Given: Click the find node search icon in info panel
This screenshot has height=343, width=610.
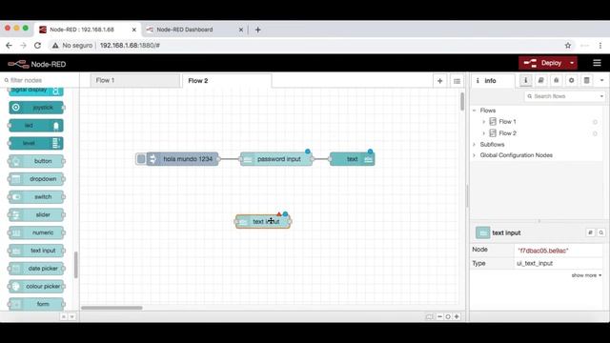Looking at the screenshot, I should point(601,232).
